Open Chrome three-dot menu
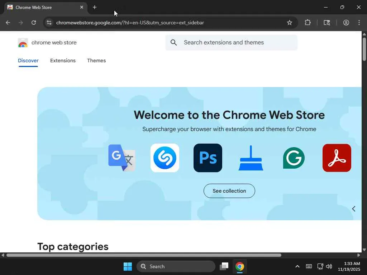The width and height of the screenshot is (367, 275). pos(359,23)
